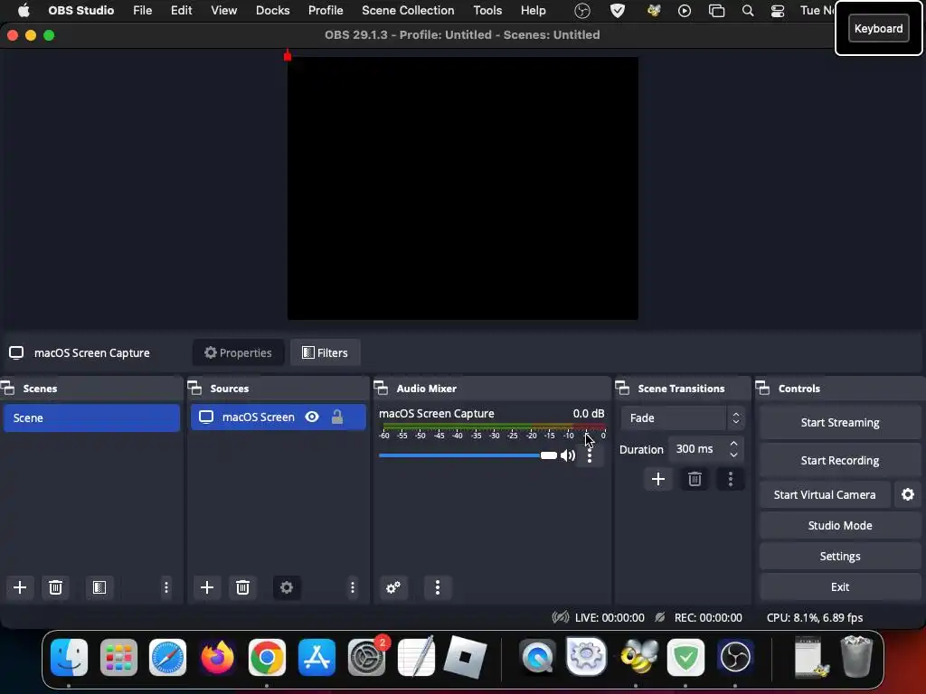Open the Fade transition dropdown

click(x=683, y=417)
